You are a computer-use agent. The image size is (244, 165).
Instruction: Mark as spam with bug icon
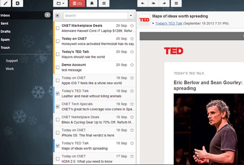pyautogui.click(x=92, y=3)
